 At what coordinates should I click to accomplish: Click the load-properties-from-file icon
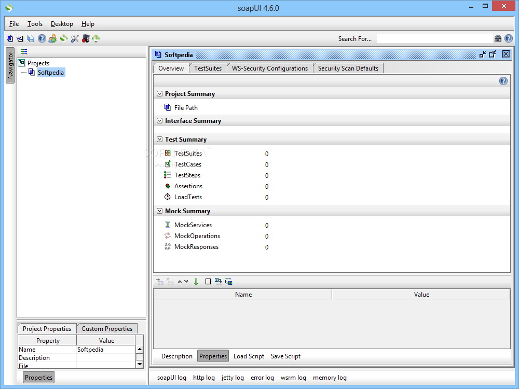(x=219, y=281)
